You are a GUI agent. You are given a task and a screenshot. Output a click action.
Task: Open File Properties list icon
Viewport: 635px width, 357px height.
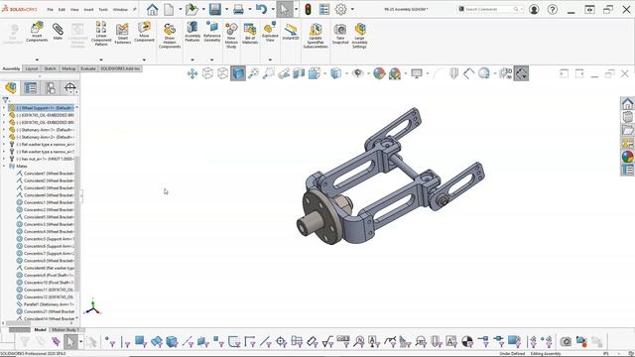pos(324,9)
